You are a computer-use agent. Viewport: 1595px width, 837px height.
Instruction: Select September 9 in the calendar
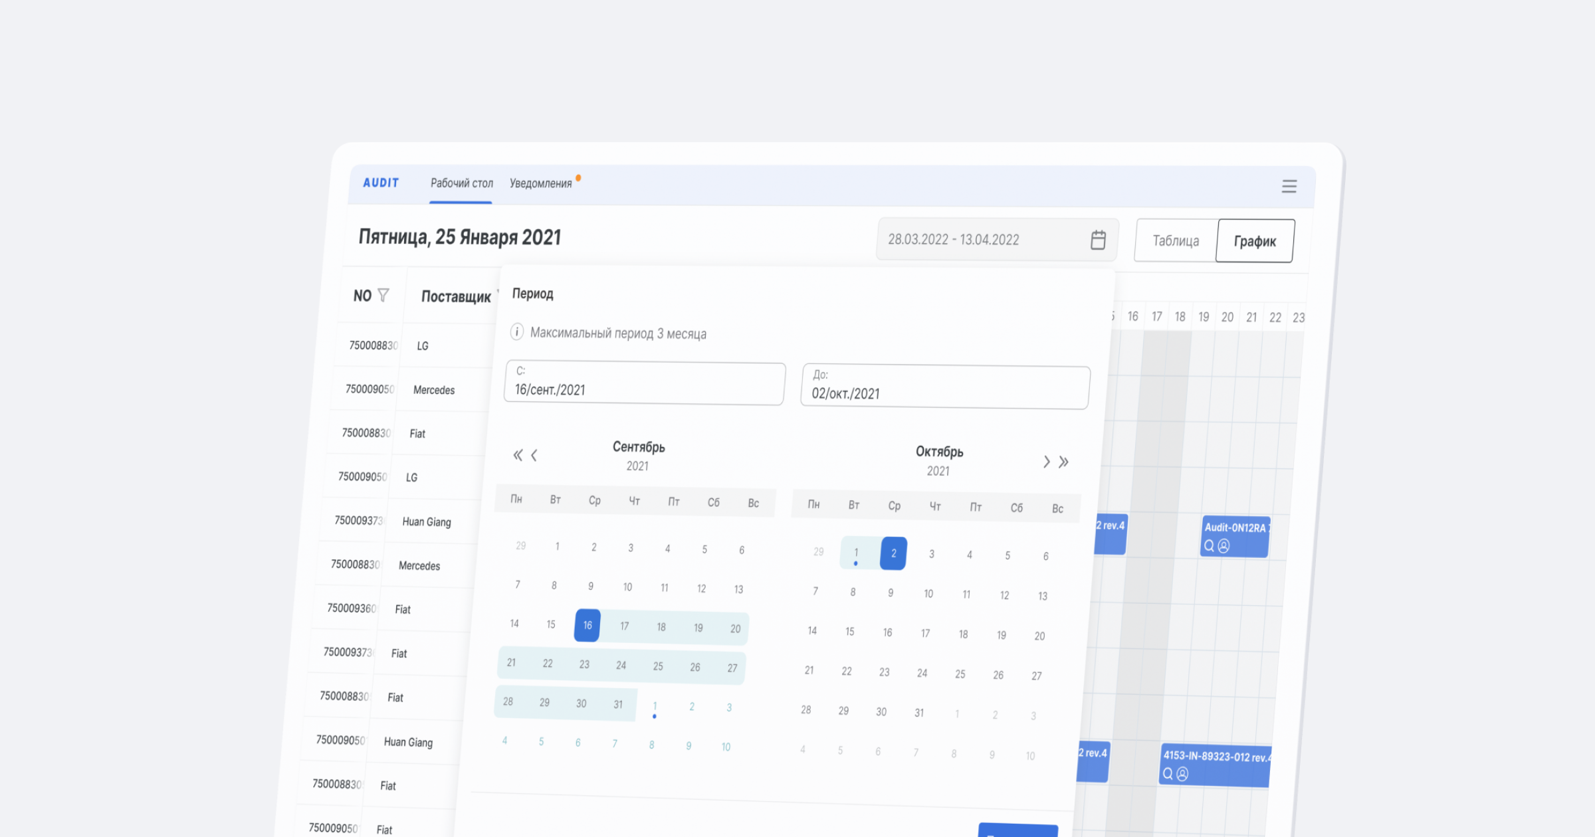pyautogui.click(x=591, y=587)
